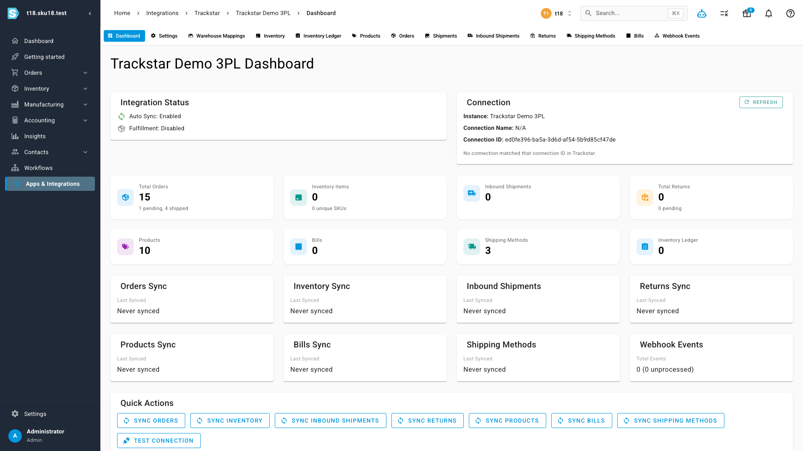
Task: Click the Total Returns card icon
Action: point(645,198)
